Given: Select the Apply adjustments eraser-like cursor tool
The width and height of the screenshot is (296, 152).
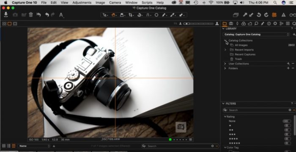Looking at the screenshot, I should pos(181,15).
